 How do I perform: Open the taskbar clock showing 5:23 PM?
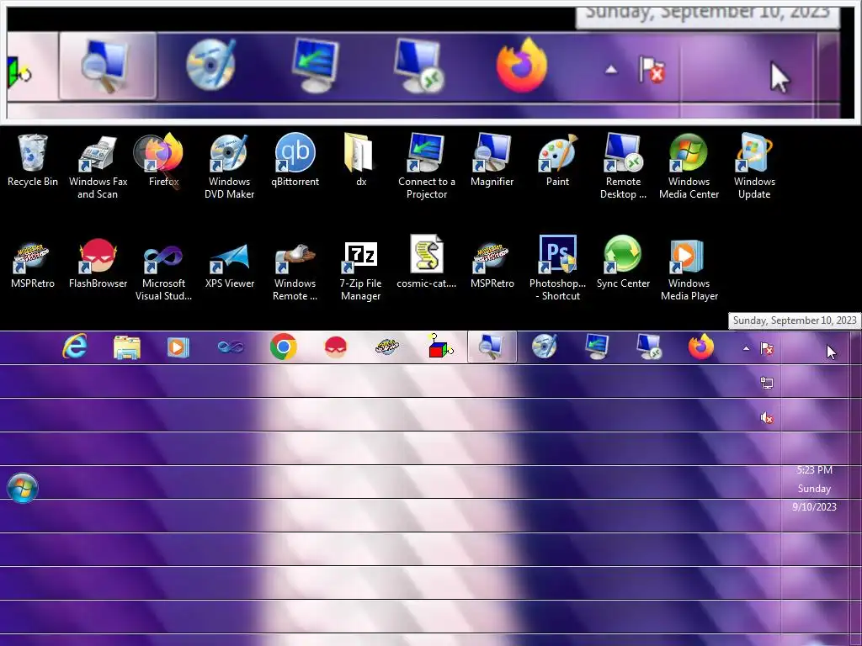(814, 489)
